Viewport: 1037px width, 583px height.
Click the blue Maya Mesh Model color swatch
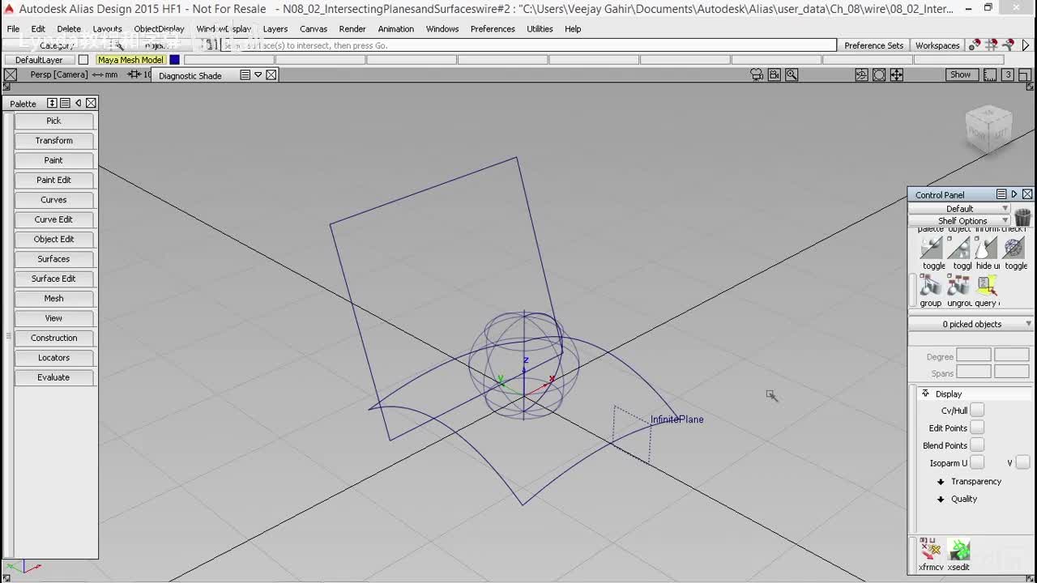(174, 60)
